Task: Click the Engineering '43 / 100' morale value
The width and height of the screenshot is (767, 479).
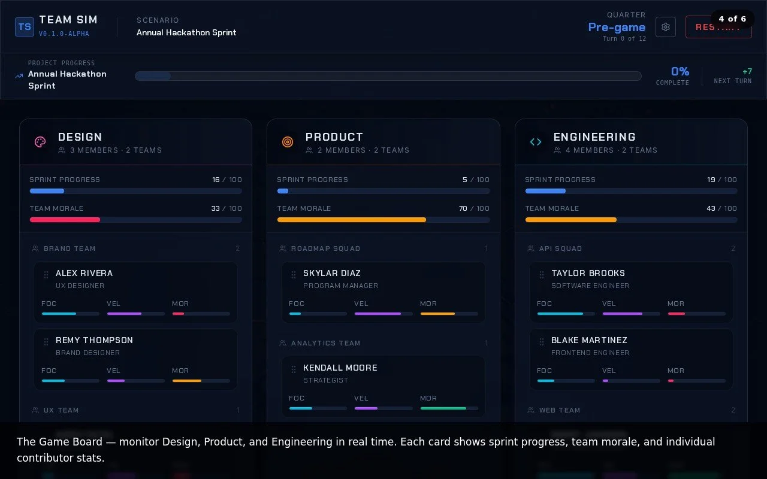Action: click(x=722, y=208)
